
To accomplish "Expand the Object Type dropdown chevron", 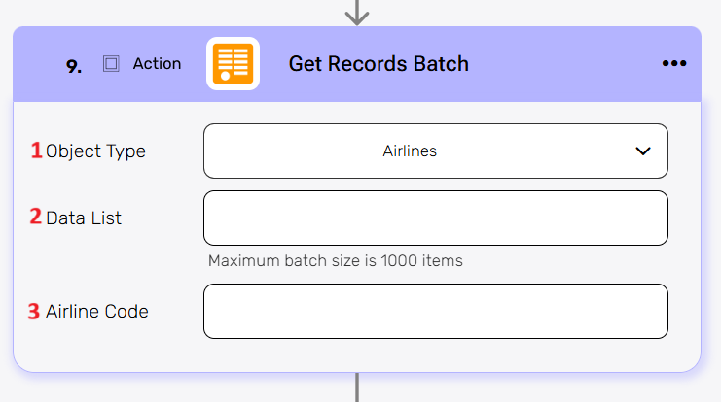I will tap(642, 151).
